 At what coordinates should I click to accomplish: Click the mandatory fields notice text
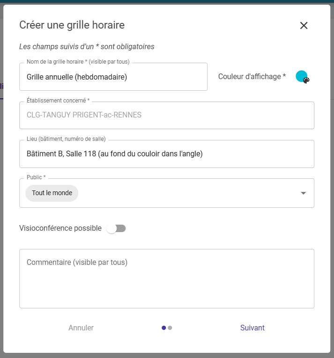click(x=87, y=47)
